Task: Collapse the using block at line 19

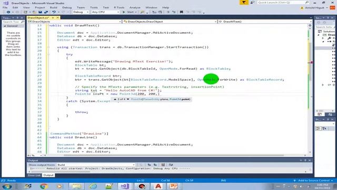Action: (48, 47)
